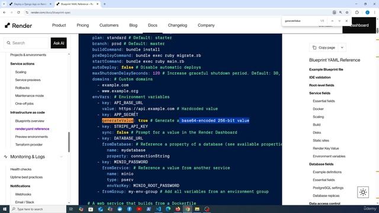Open the Facebook icon on the taskbar
This screenshot has width=379, height=213.
(129, 209)
